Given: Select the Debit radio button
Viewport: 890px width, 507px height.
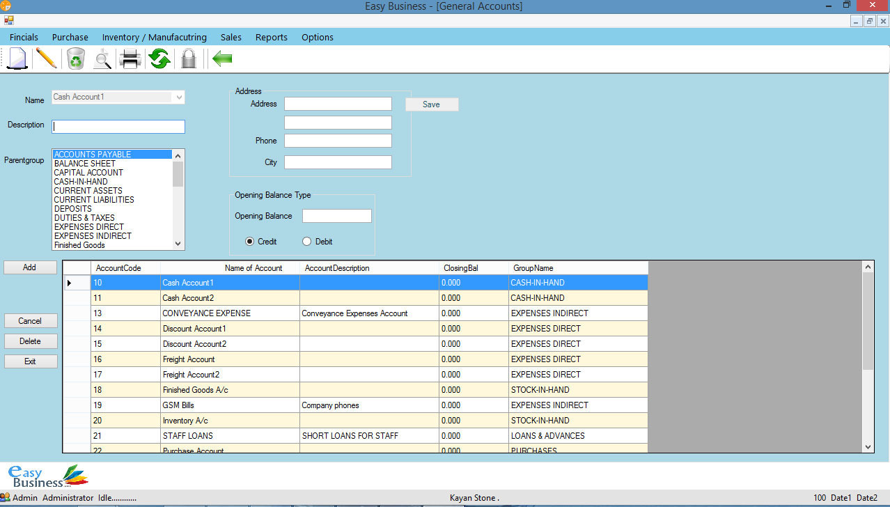Looking at the screenshot, I should click(306, 242).
